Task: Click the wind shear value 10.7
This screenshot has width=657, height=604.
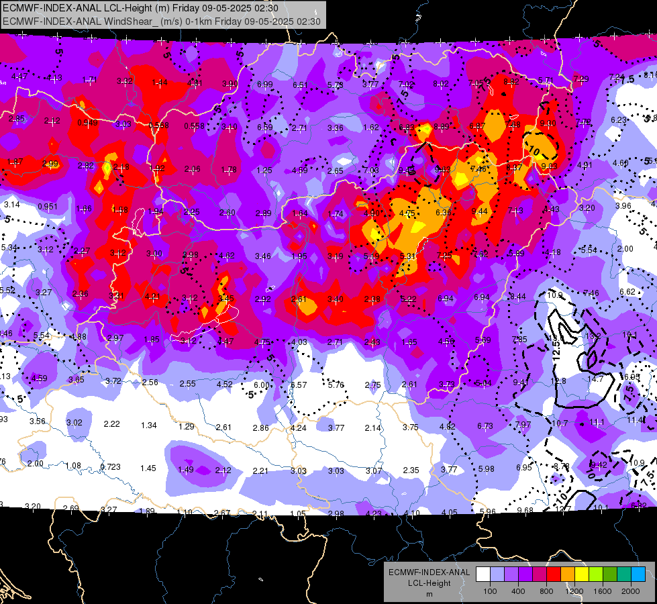Action: (560, 423)
